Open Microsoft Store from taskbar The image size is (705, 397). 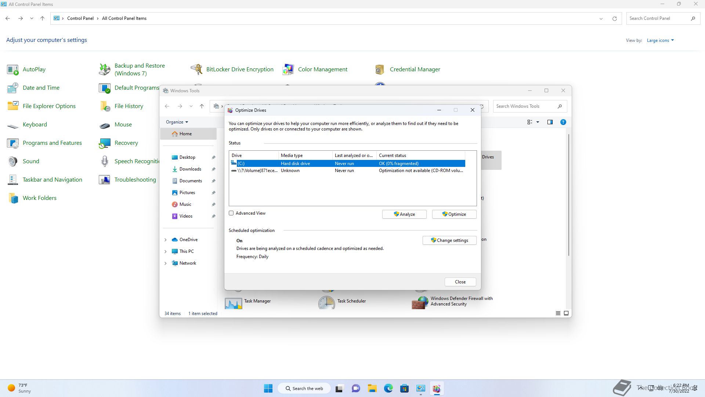click(404, 388)
